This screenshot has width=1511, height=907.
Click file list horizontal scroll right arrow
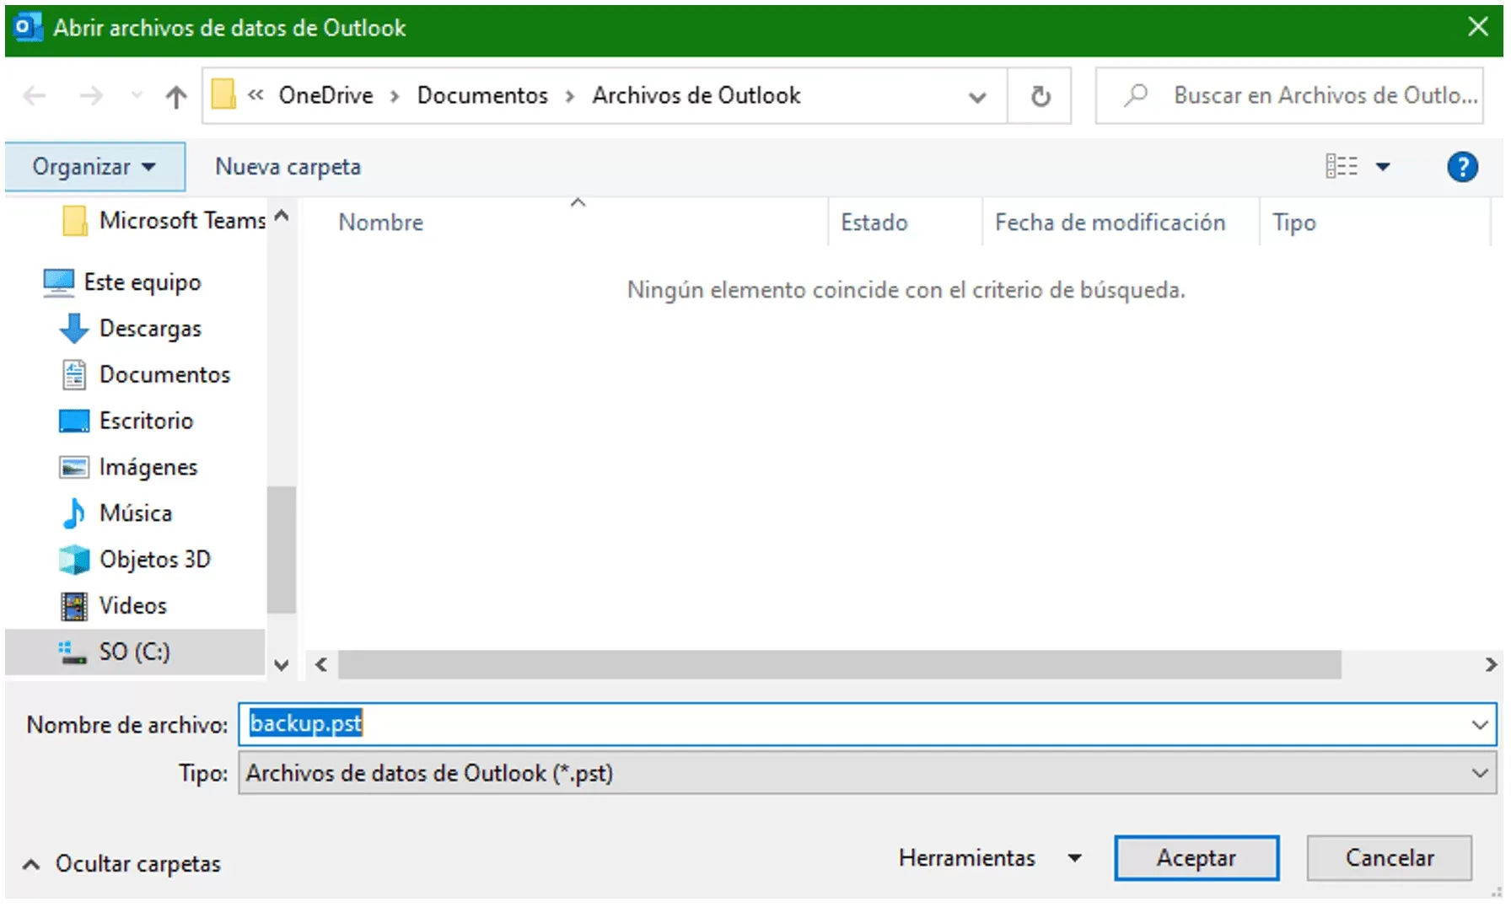tap(1491, 665)
